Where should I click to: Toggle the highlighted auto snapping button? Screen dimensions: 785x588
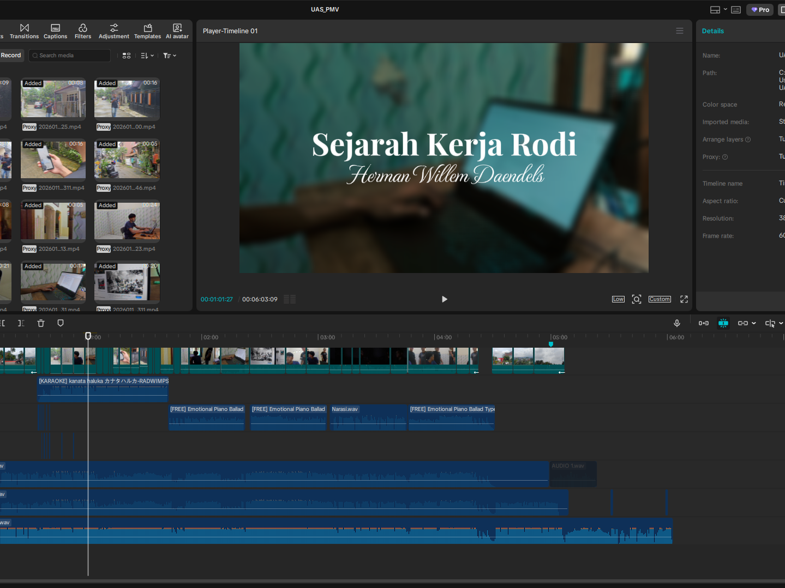(x=723, y=323)
